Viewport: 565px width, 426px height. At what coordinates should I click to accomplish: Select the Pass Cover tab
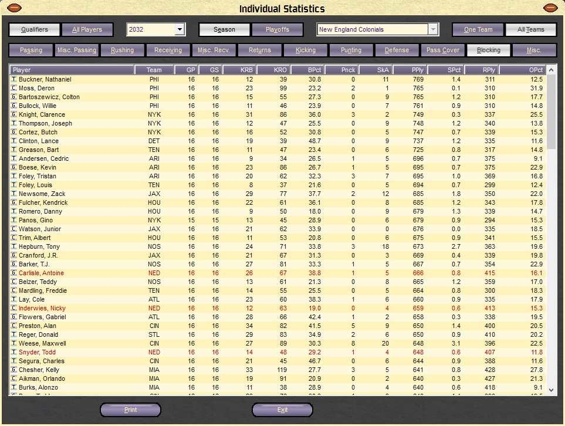click(x=442, y=50)
